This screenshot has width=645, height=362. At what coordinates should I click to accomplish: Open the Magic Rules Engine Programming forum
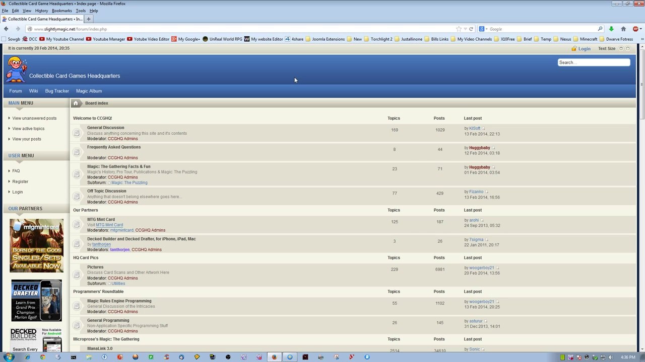119,301
